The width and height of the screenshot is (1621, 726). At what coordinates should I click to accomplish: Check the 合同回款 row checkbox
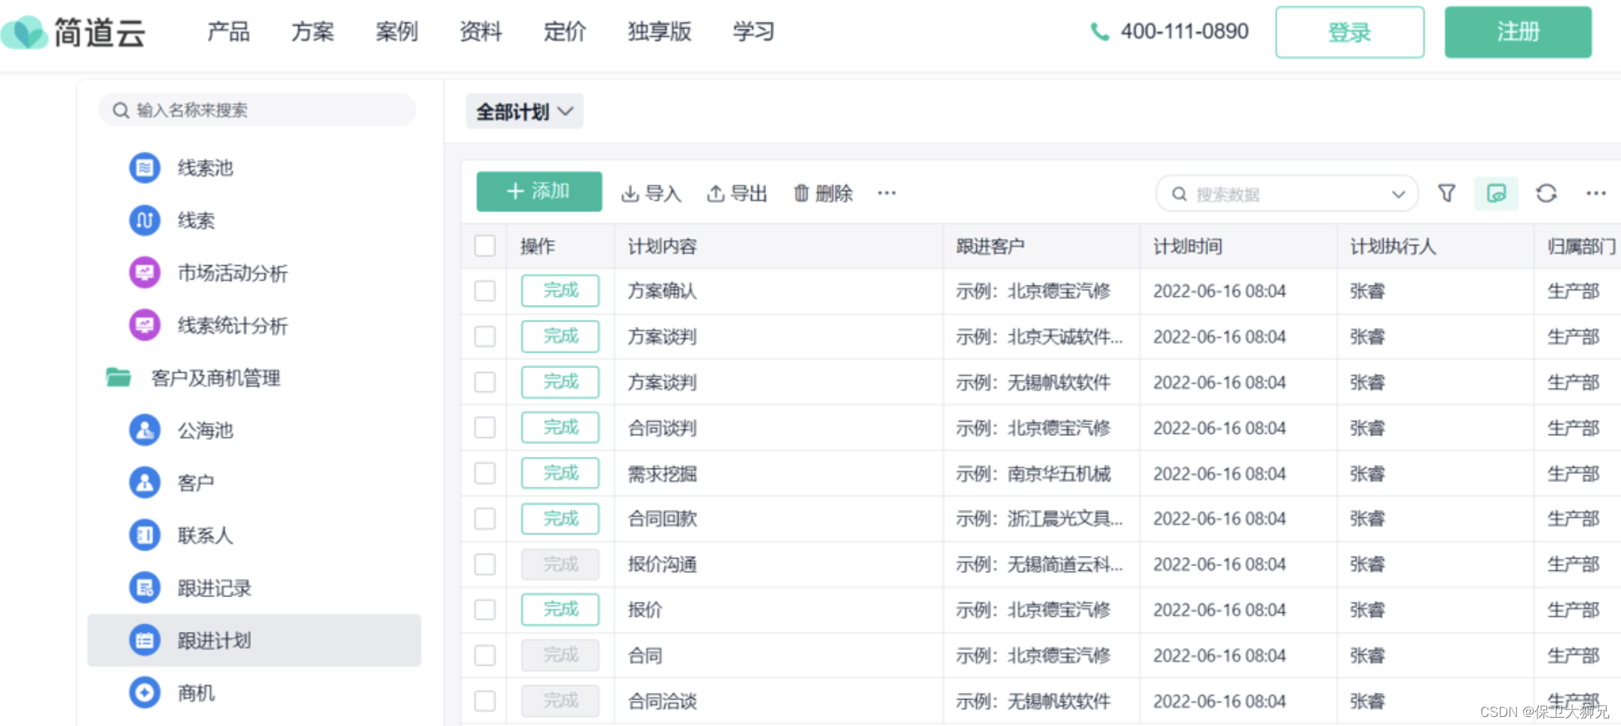tap(485, 518)
